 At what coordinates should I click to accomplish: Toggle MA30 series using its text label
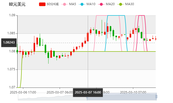(x=129, y=4)
